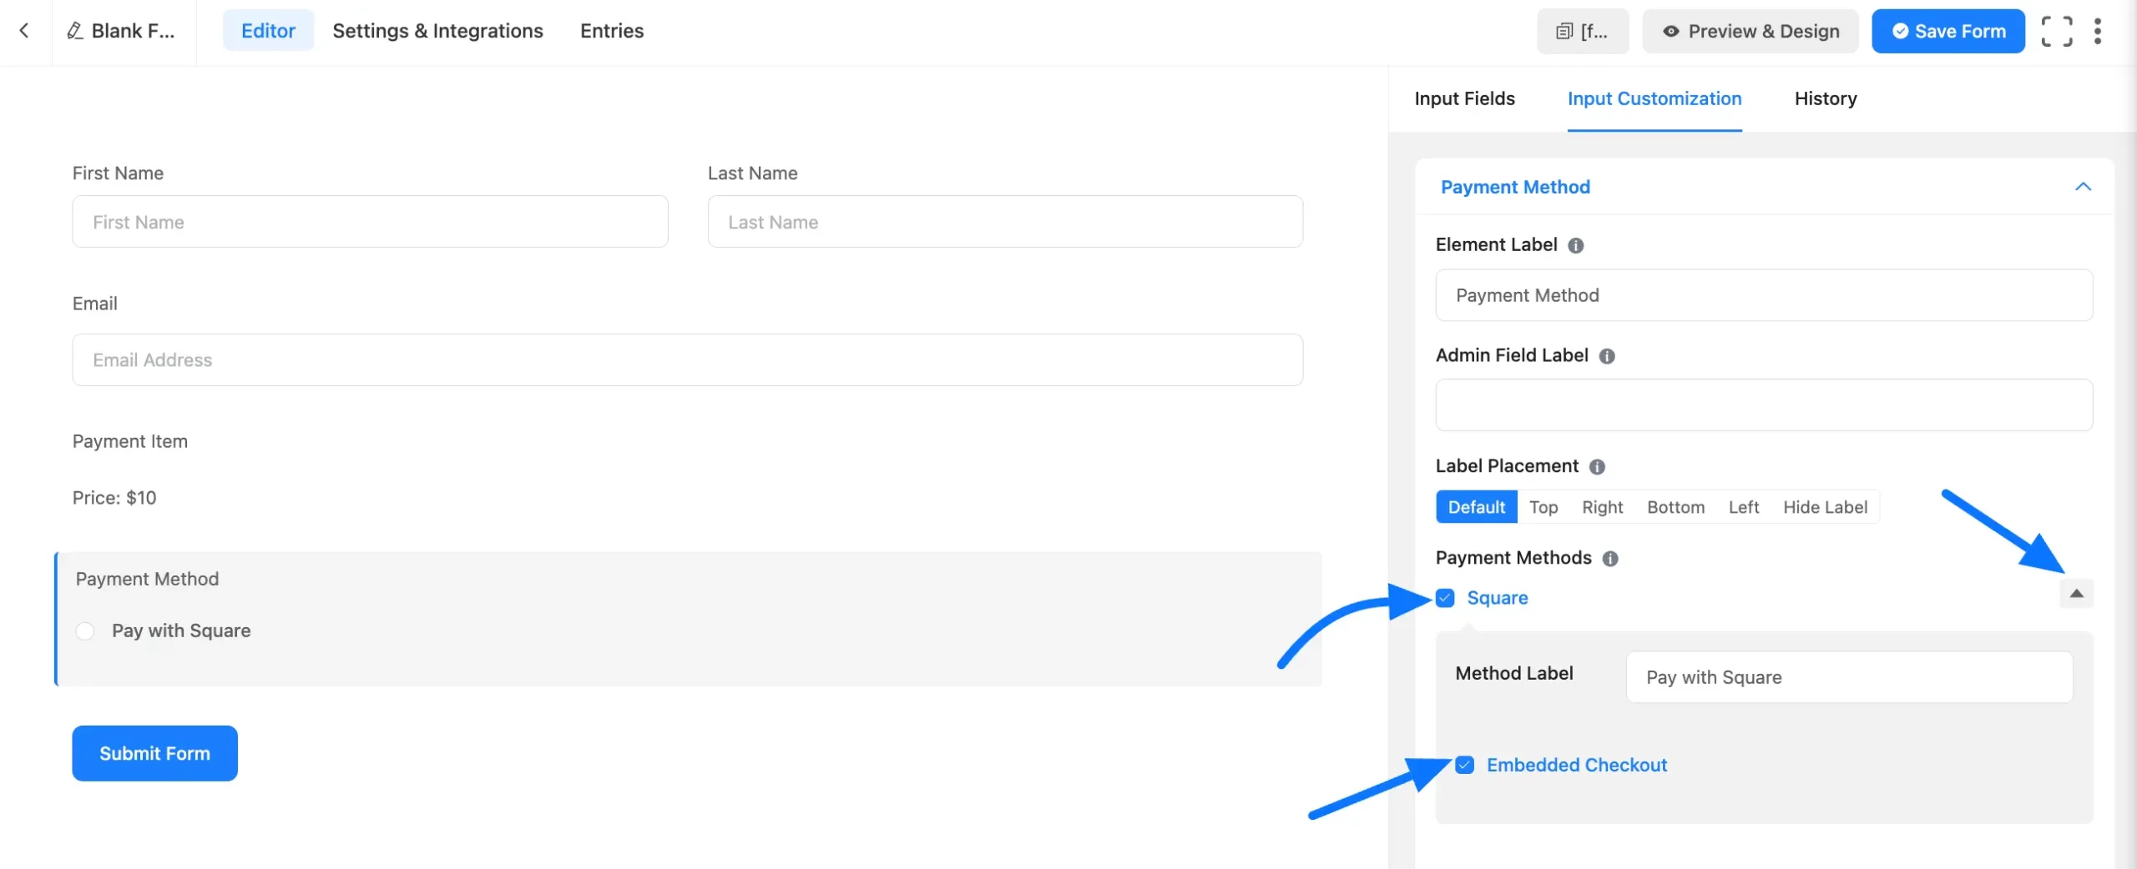Click the Payment Methods info icon
2137x869 pixels.
1610,559
